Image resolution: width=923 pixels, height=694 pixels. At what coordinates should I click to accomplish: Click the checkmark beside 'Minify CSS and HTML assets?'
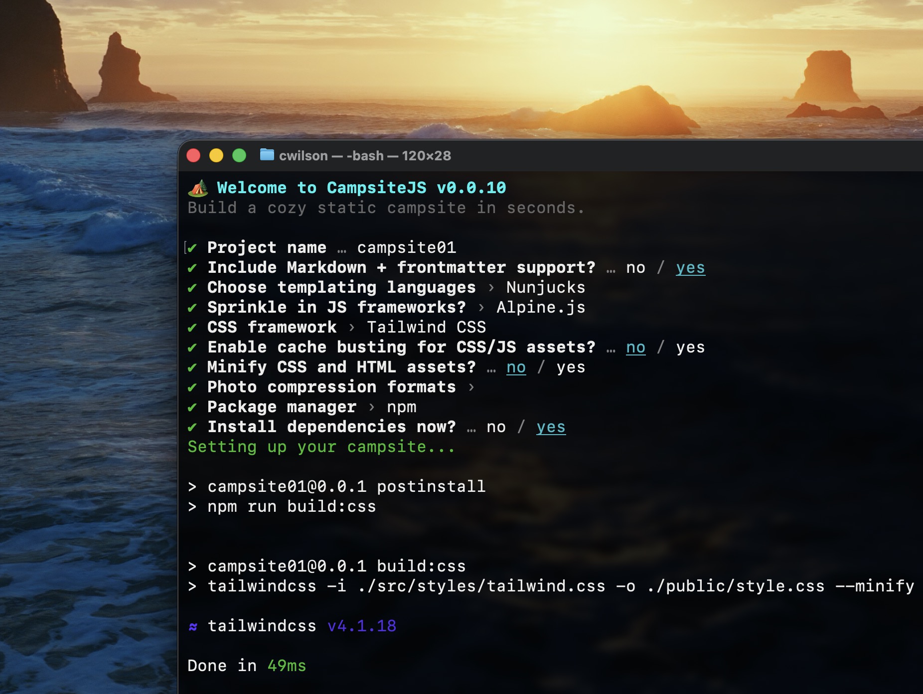pos(192,367)
